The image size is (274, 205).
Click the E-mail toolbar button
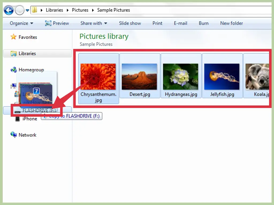click(x=180, y=23)
